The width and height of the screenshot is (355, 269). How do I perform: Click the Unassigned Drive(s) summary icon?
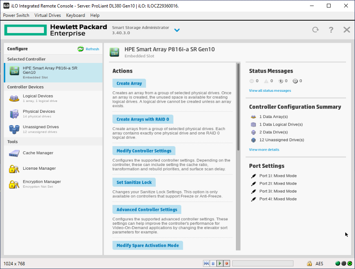pos(253,140)
